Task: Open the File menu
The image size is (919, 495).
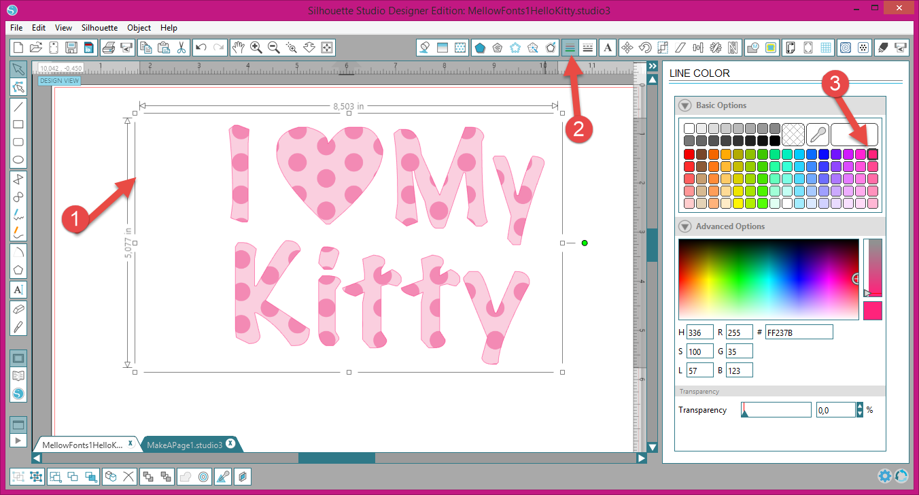Action: tap(16, 28)
